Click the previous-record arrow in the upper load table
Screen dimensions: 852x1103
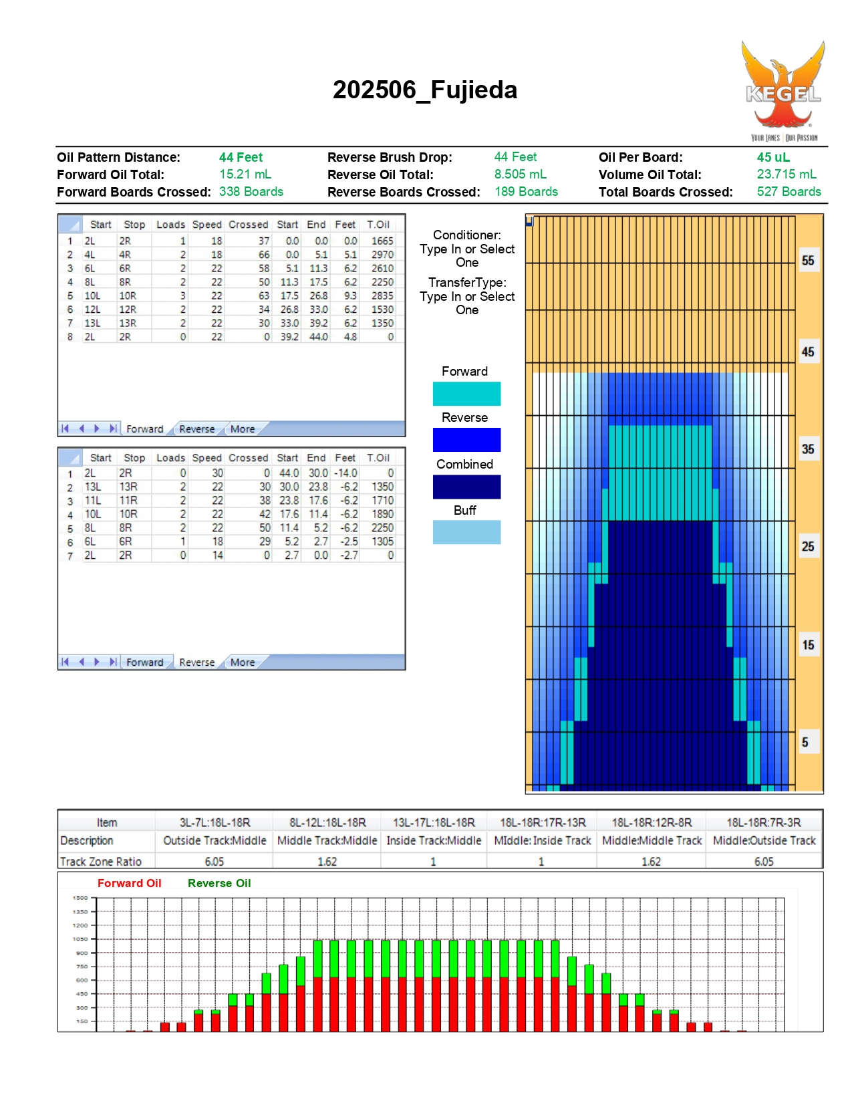tap(82, 428)
